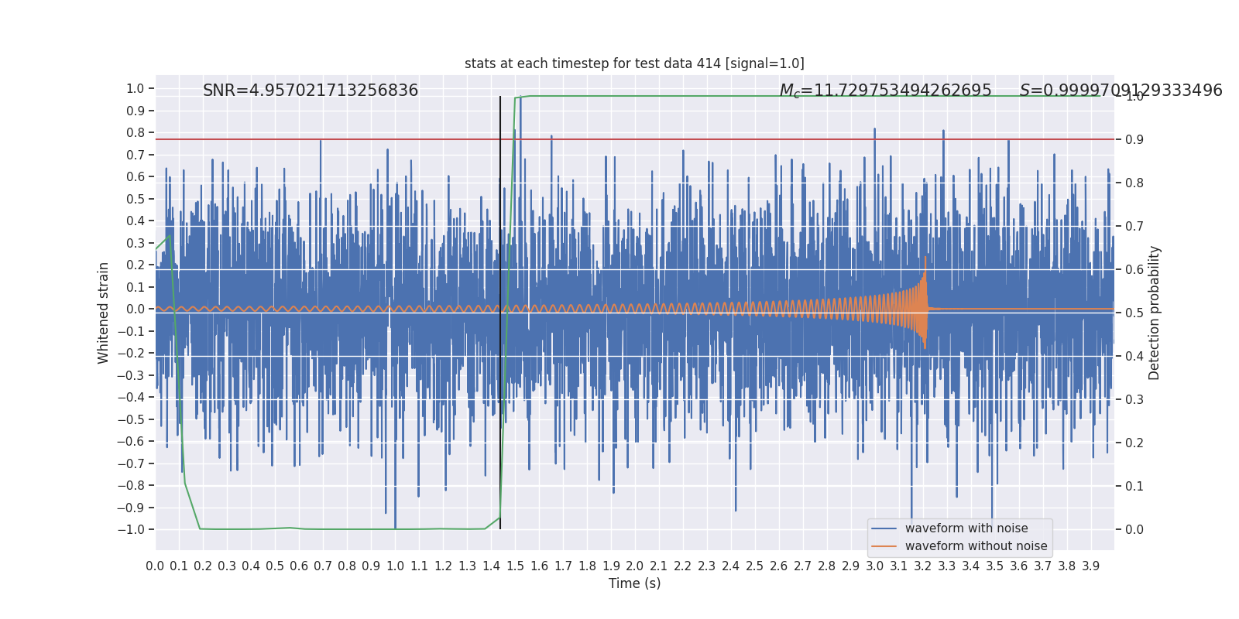This screenshot has height=619, width=1239.
Task: Click whitened strain tick label 1.0
Action: point(136,89)
